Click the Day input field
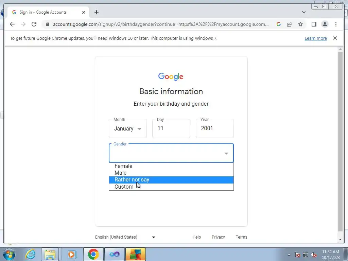This screenshot has height=261, width=348. (171, 128)
